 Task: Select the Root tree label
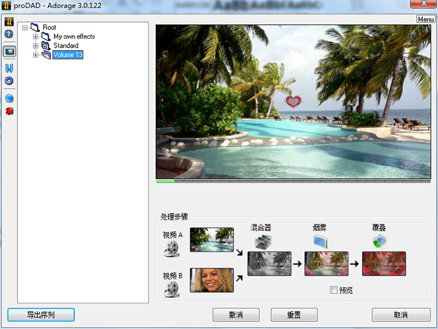(49, 28)
